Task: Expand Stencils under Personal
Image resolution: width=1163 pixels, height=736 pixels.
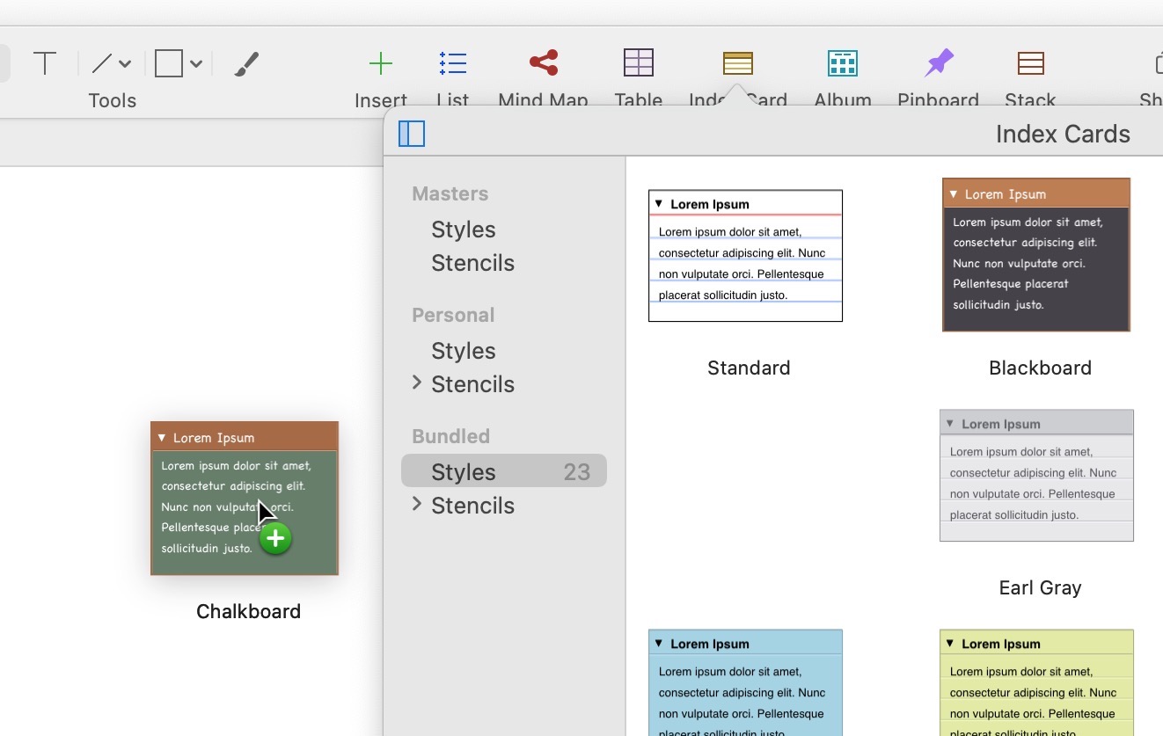Action: click(417, 383)
